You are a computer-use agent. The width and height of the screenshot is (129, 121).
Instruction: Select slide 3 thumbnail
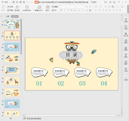[x=12, y=47]
